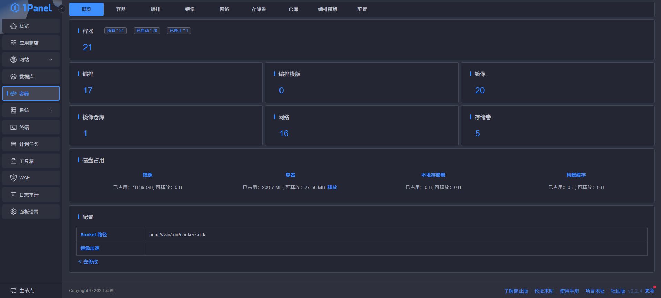Click 计划任务 calendar icon
661x298 pixels.
(13, 144)
